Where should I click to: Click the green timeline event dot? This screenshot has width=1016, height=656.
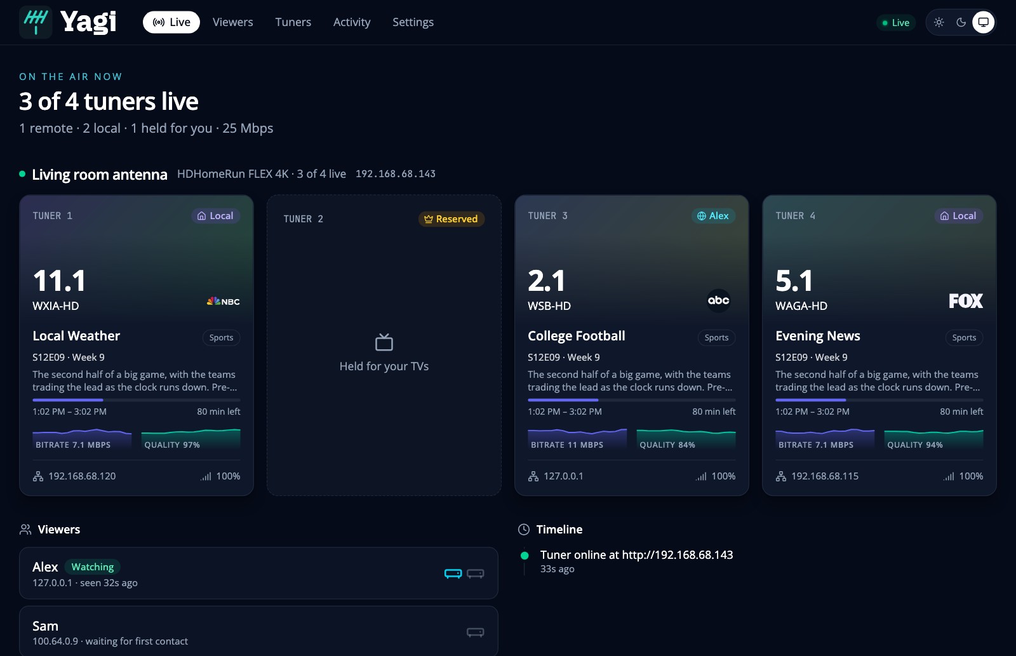(525, 556)
